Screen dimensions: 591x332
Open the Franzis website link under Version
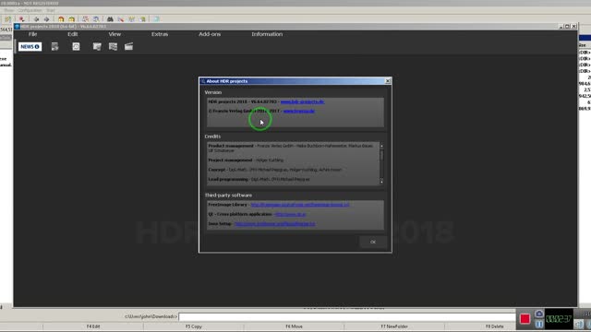pos(299,111)
